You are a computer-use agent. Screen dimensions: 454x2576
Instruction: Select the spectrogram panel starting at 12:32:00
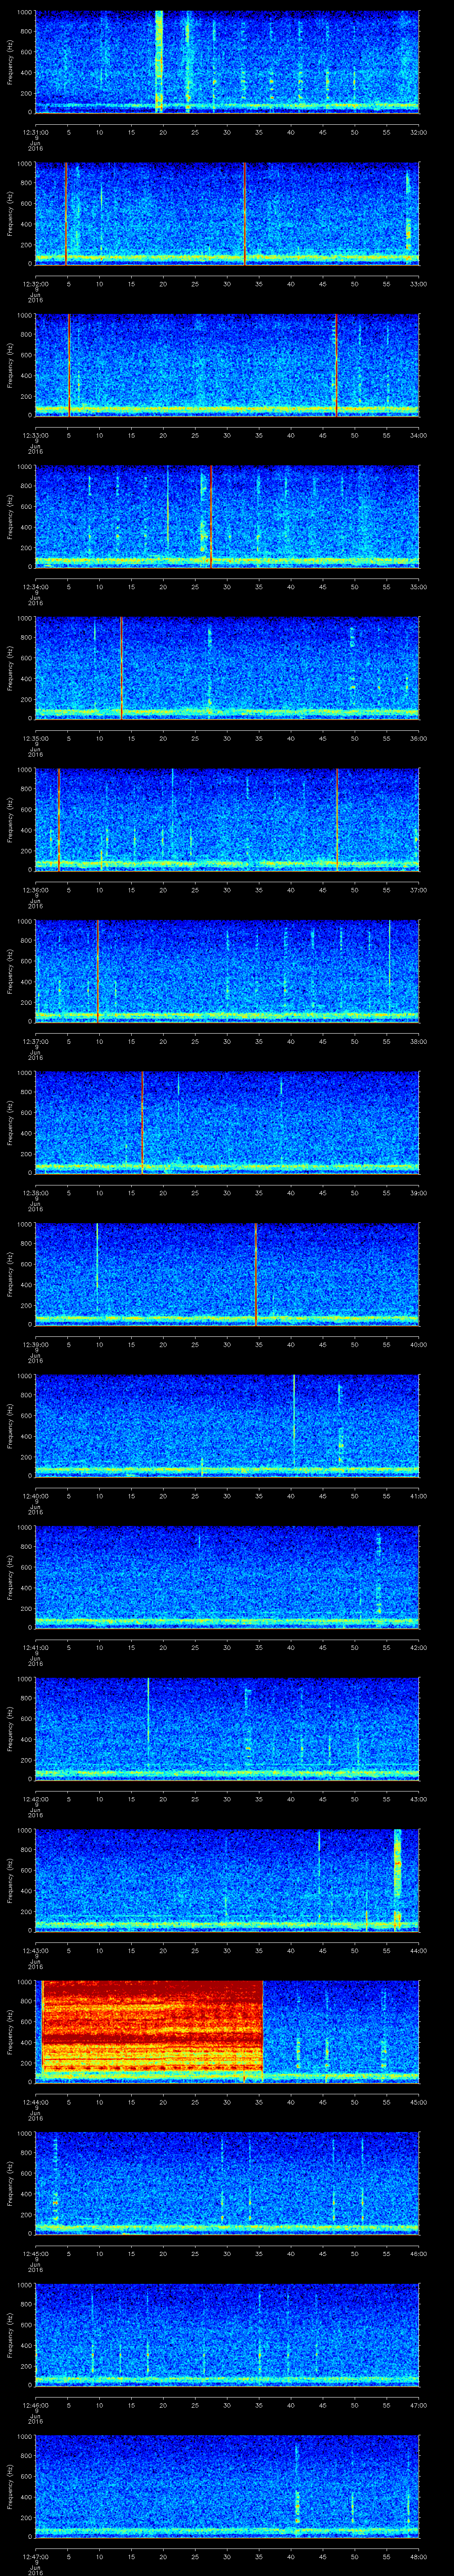pos(227,213)
